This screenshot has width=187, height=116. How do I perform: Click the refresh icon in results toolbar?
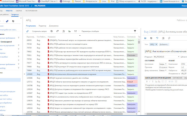point(51,31)
